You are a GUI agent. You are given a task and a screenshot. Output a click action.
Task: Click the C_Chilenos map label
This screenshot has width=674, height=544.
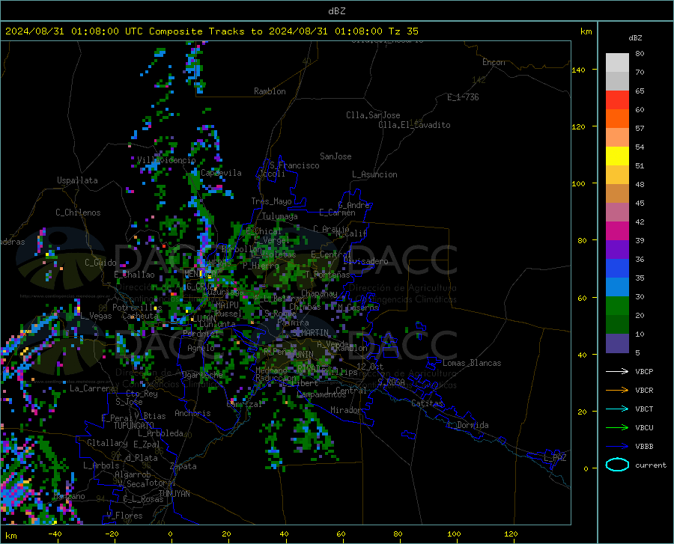(78, 213)
